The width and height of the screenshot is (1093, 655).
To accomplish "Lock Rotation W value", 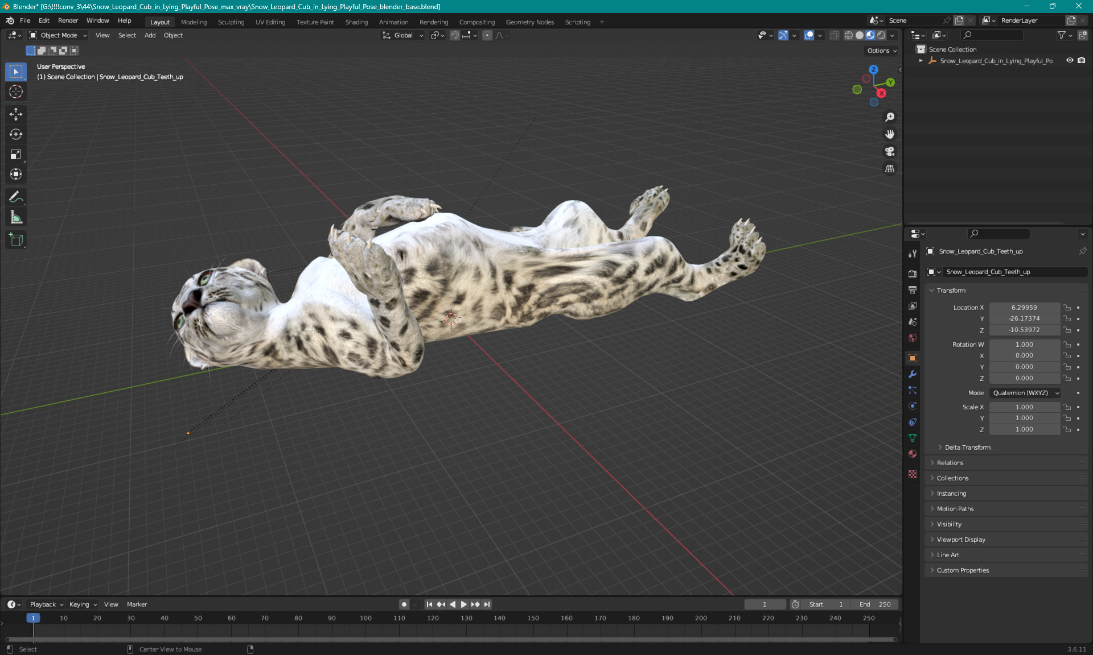I will point(1067,345).
